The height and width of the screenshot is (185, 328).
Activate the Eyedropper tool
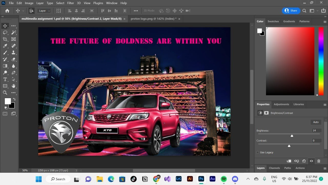click(5, 46)
